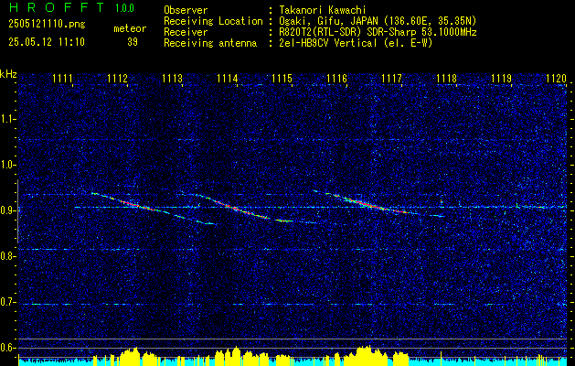The height and width of the screenshot is (366, 575).
Task: Click the 0.7 kHz axis label
Action: (x=7, y=302)
